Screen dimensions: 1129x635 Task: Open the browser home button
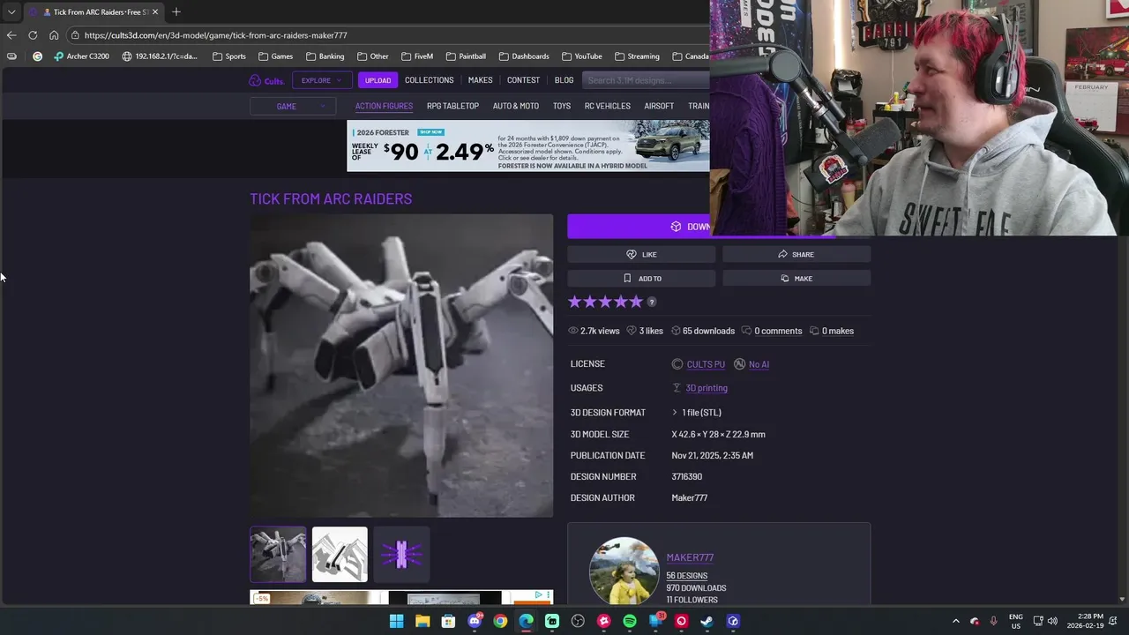point(54,35)
